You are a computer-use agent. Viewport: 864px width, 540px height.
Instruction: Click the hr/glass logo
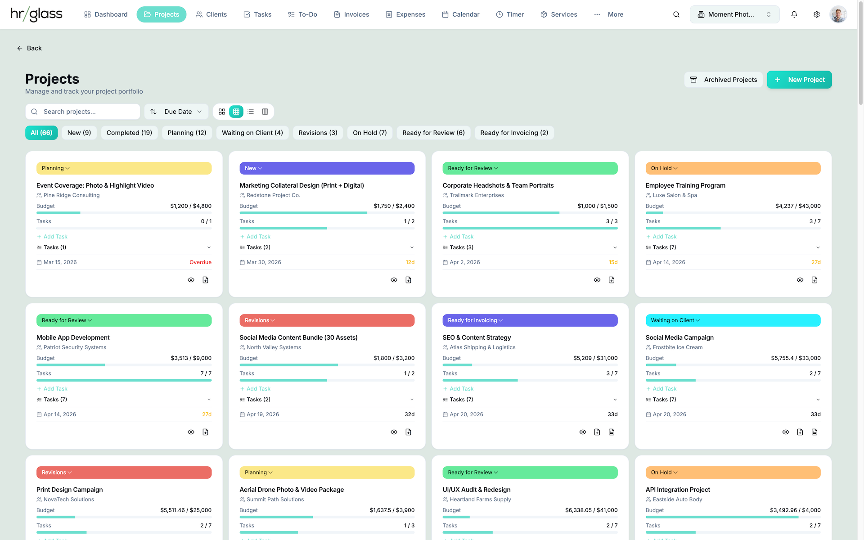(x=36, y=14)
